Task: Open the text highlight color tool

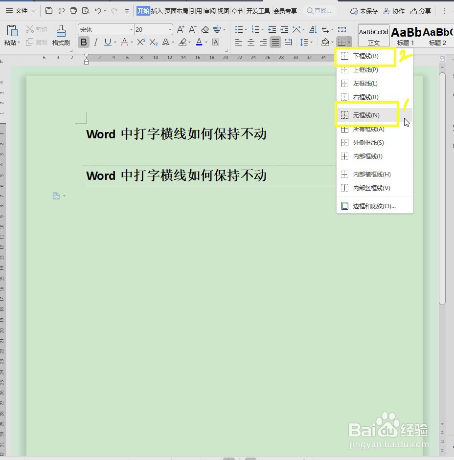Action: click(x=181, y=43)
